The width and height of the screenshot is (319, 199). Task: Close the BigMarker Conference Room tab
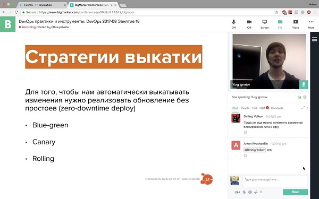tap(115, 5)
